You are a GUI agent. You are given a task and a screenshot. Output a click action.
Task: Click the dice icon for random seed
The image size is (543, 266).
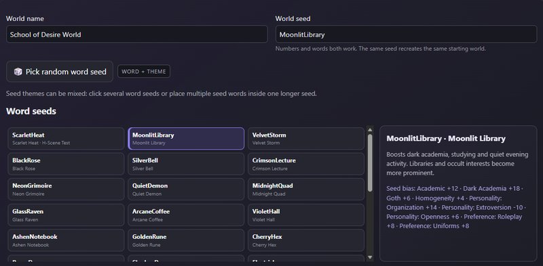18,72
